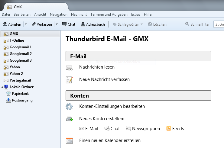Select the Portugalmail account

coord(30,80)
